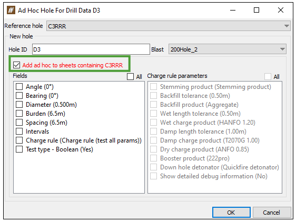Viewport: 296px width, 222px height.
Task: Click the Cancel button
Action: pyautogui.click(x=272, y=213)
